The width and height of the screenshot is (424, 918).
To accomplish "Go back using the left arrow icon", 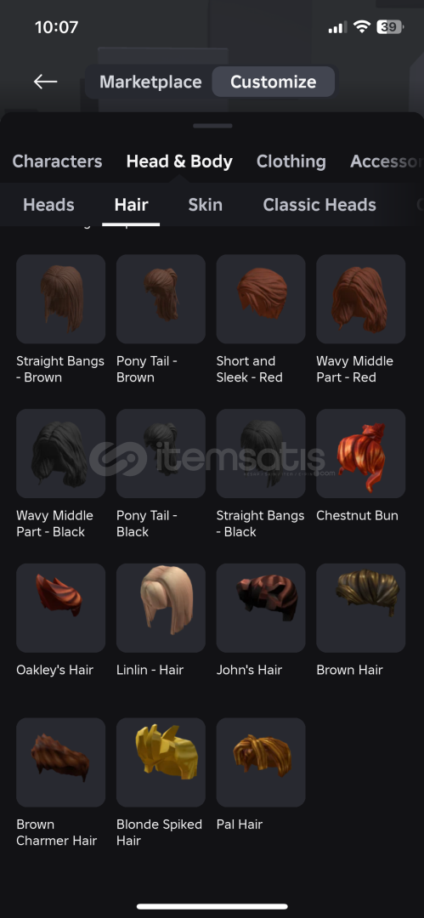I will click(x=45, y=82).
